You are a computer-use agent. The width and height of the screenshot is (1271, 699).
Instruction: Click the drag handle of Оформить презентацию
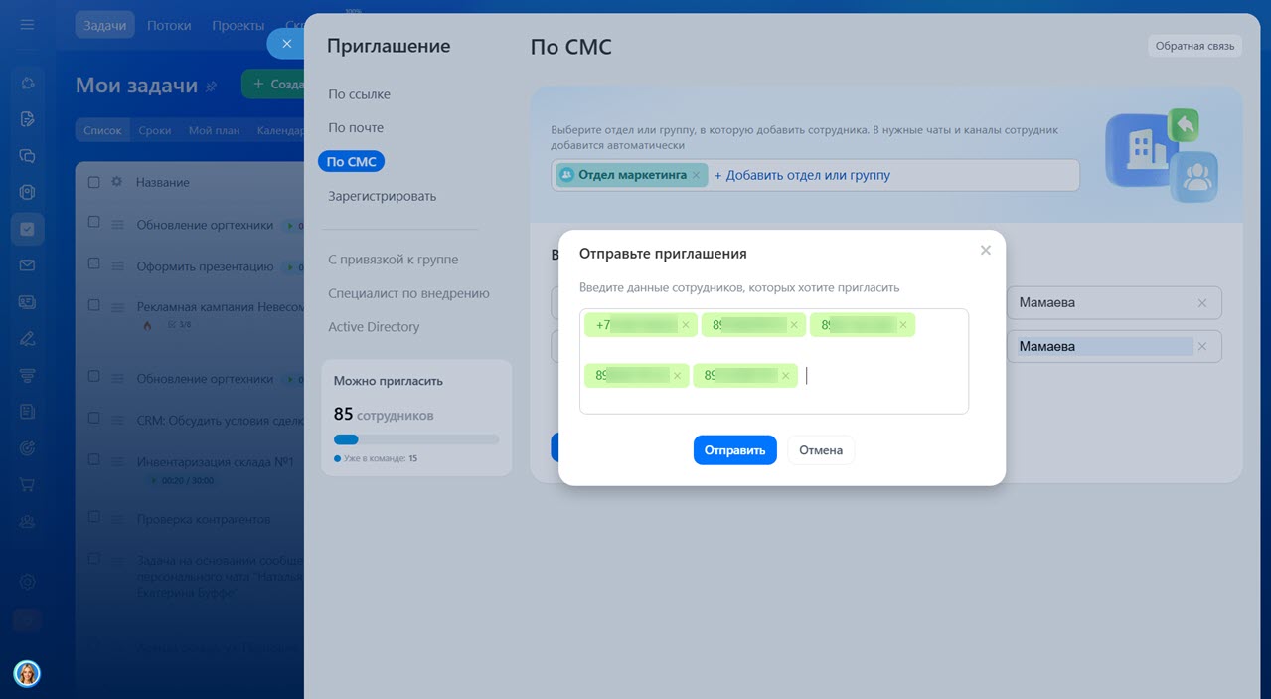click(117, 266)
